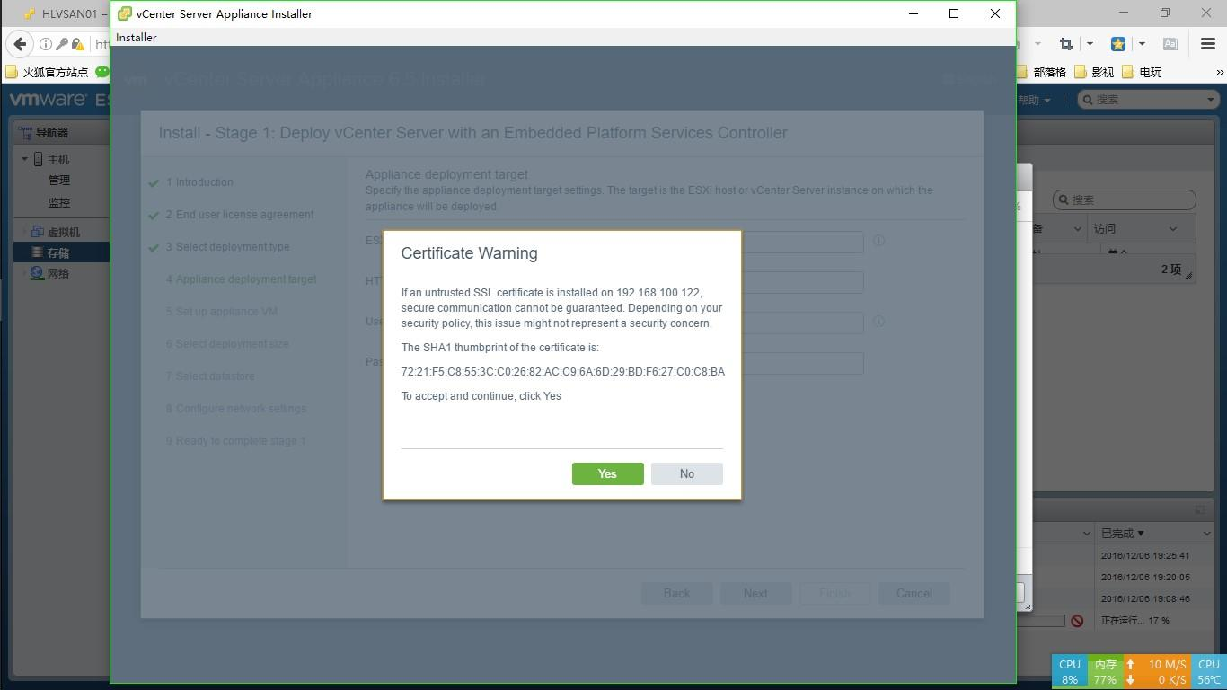Click the green WeChat bookmark icon
This screenshot has height=690, width=1227.
tap(102, 71)
